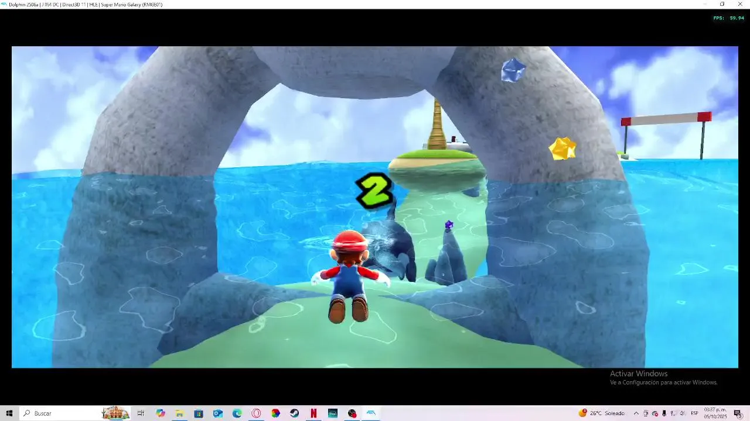The width and height of the screenshot is (750, 421).
Task: Open the network status tray icon
Action: tap(673, 413)
